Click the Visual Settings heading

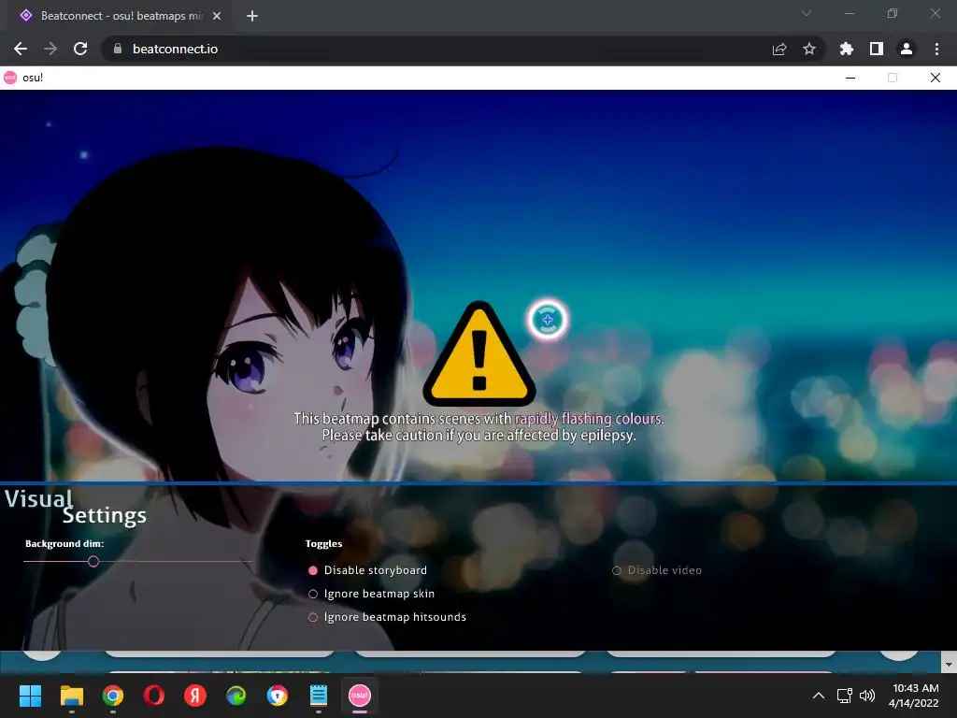(x=76, y=507)
